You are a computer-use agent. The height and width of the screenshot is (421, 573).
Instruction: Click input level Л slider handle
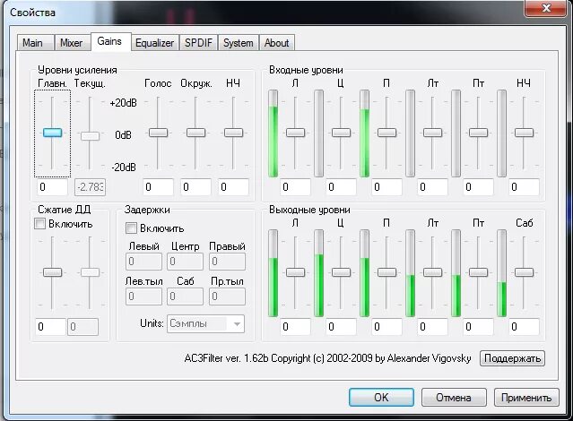point(295,133)
